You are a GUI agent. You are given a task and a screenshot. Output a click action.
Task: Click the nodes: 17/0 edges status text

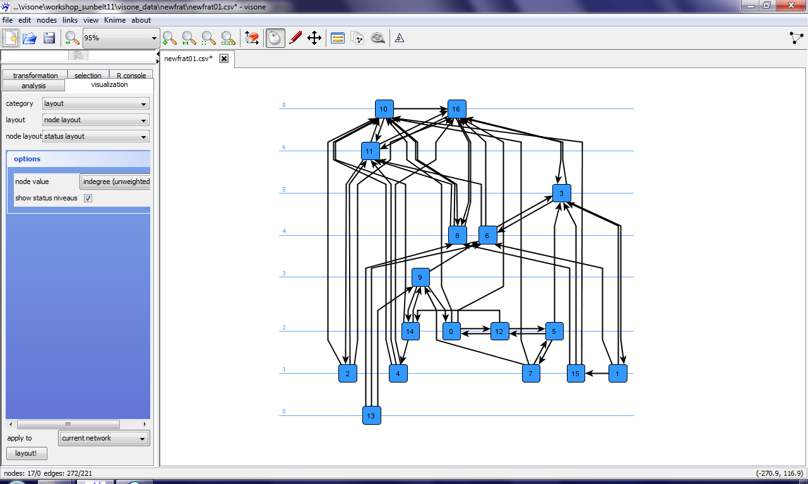pos(48,473)
